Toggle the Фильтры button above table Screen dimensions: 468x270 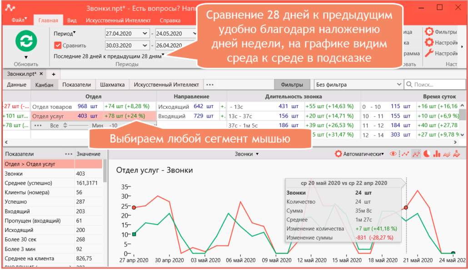coord(292,85)
